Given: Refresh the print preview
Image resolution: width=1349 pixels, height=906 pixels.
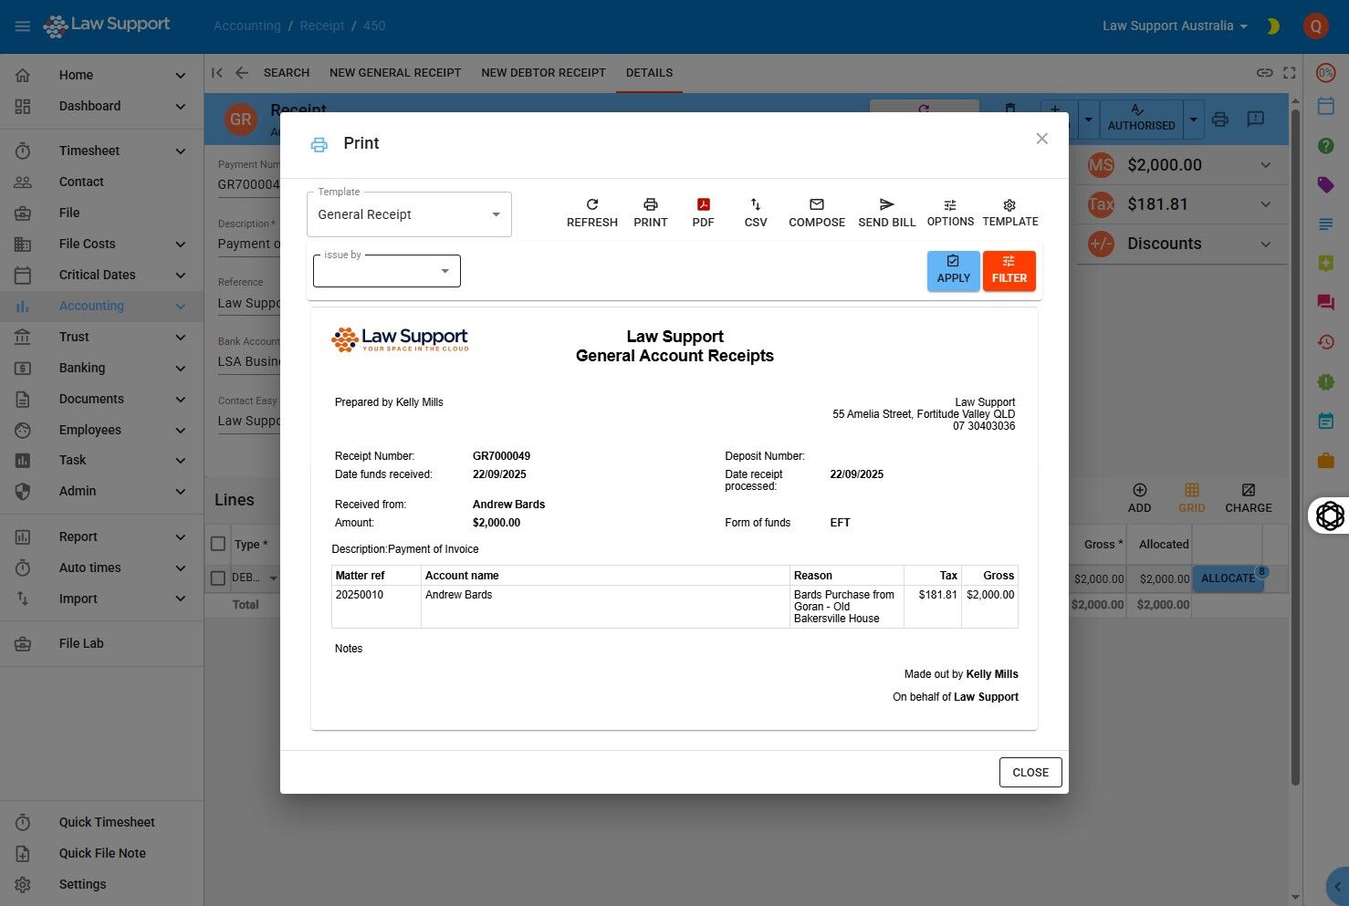Looking at the screenshot, I should click(591, 213).
